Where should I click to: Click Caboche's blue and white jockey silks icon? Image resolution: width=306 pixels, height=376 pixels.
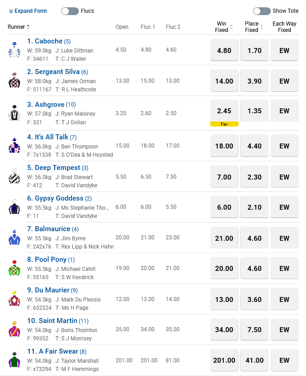[14, 50]
